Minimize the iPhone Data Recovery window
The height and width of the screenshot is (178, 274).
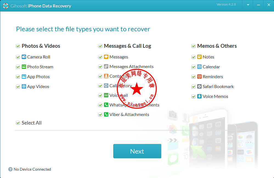258,5
